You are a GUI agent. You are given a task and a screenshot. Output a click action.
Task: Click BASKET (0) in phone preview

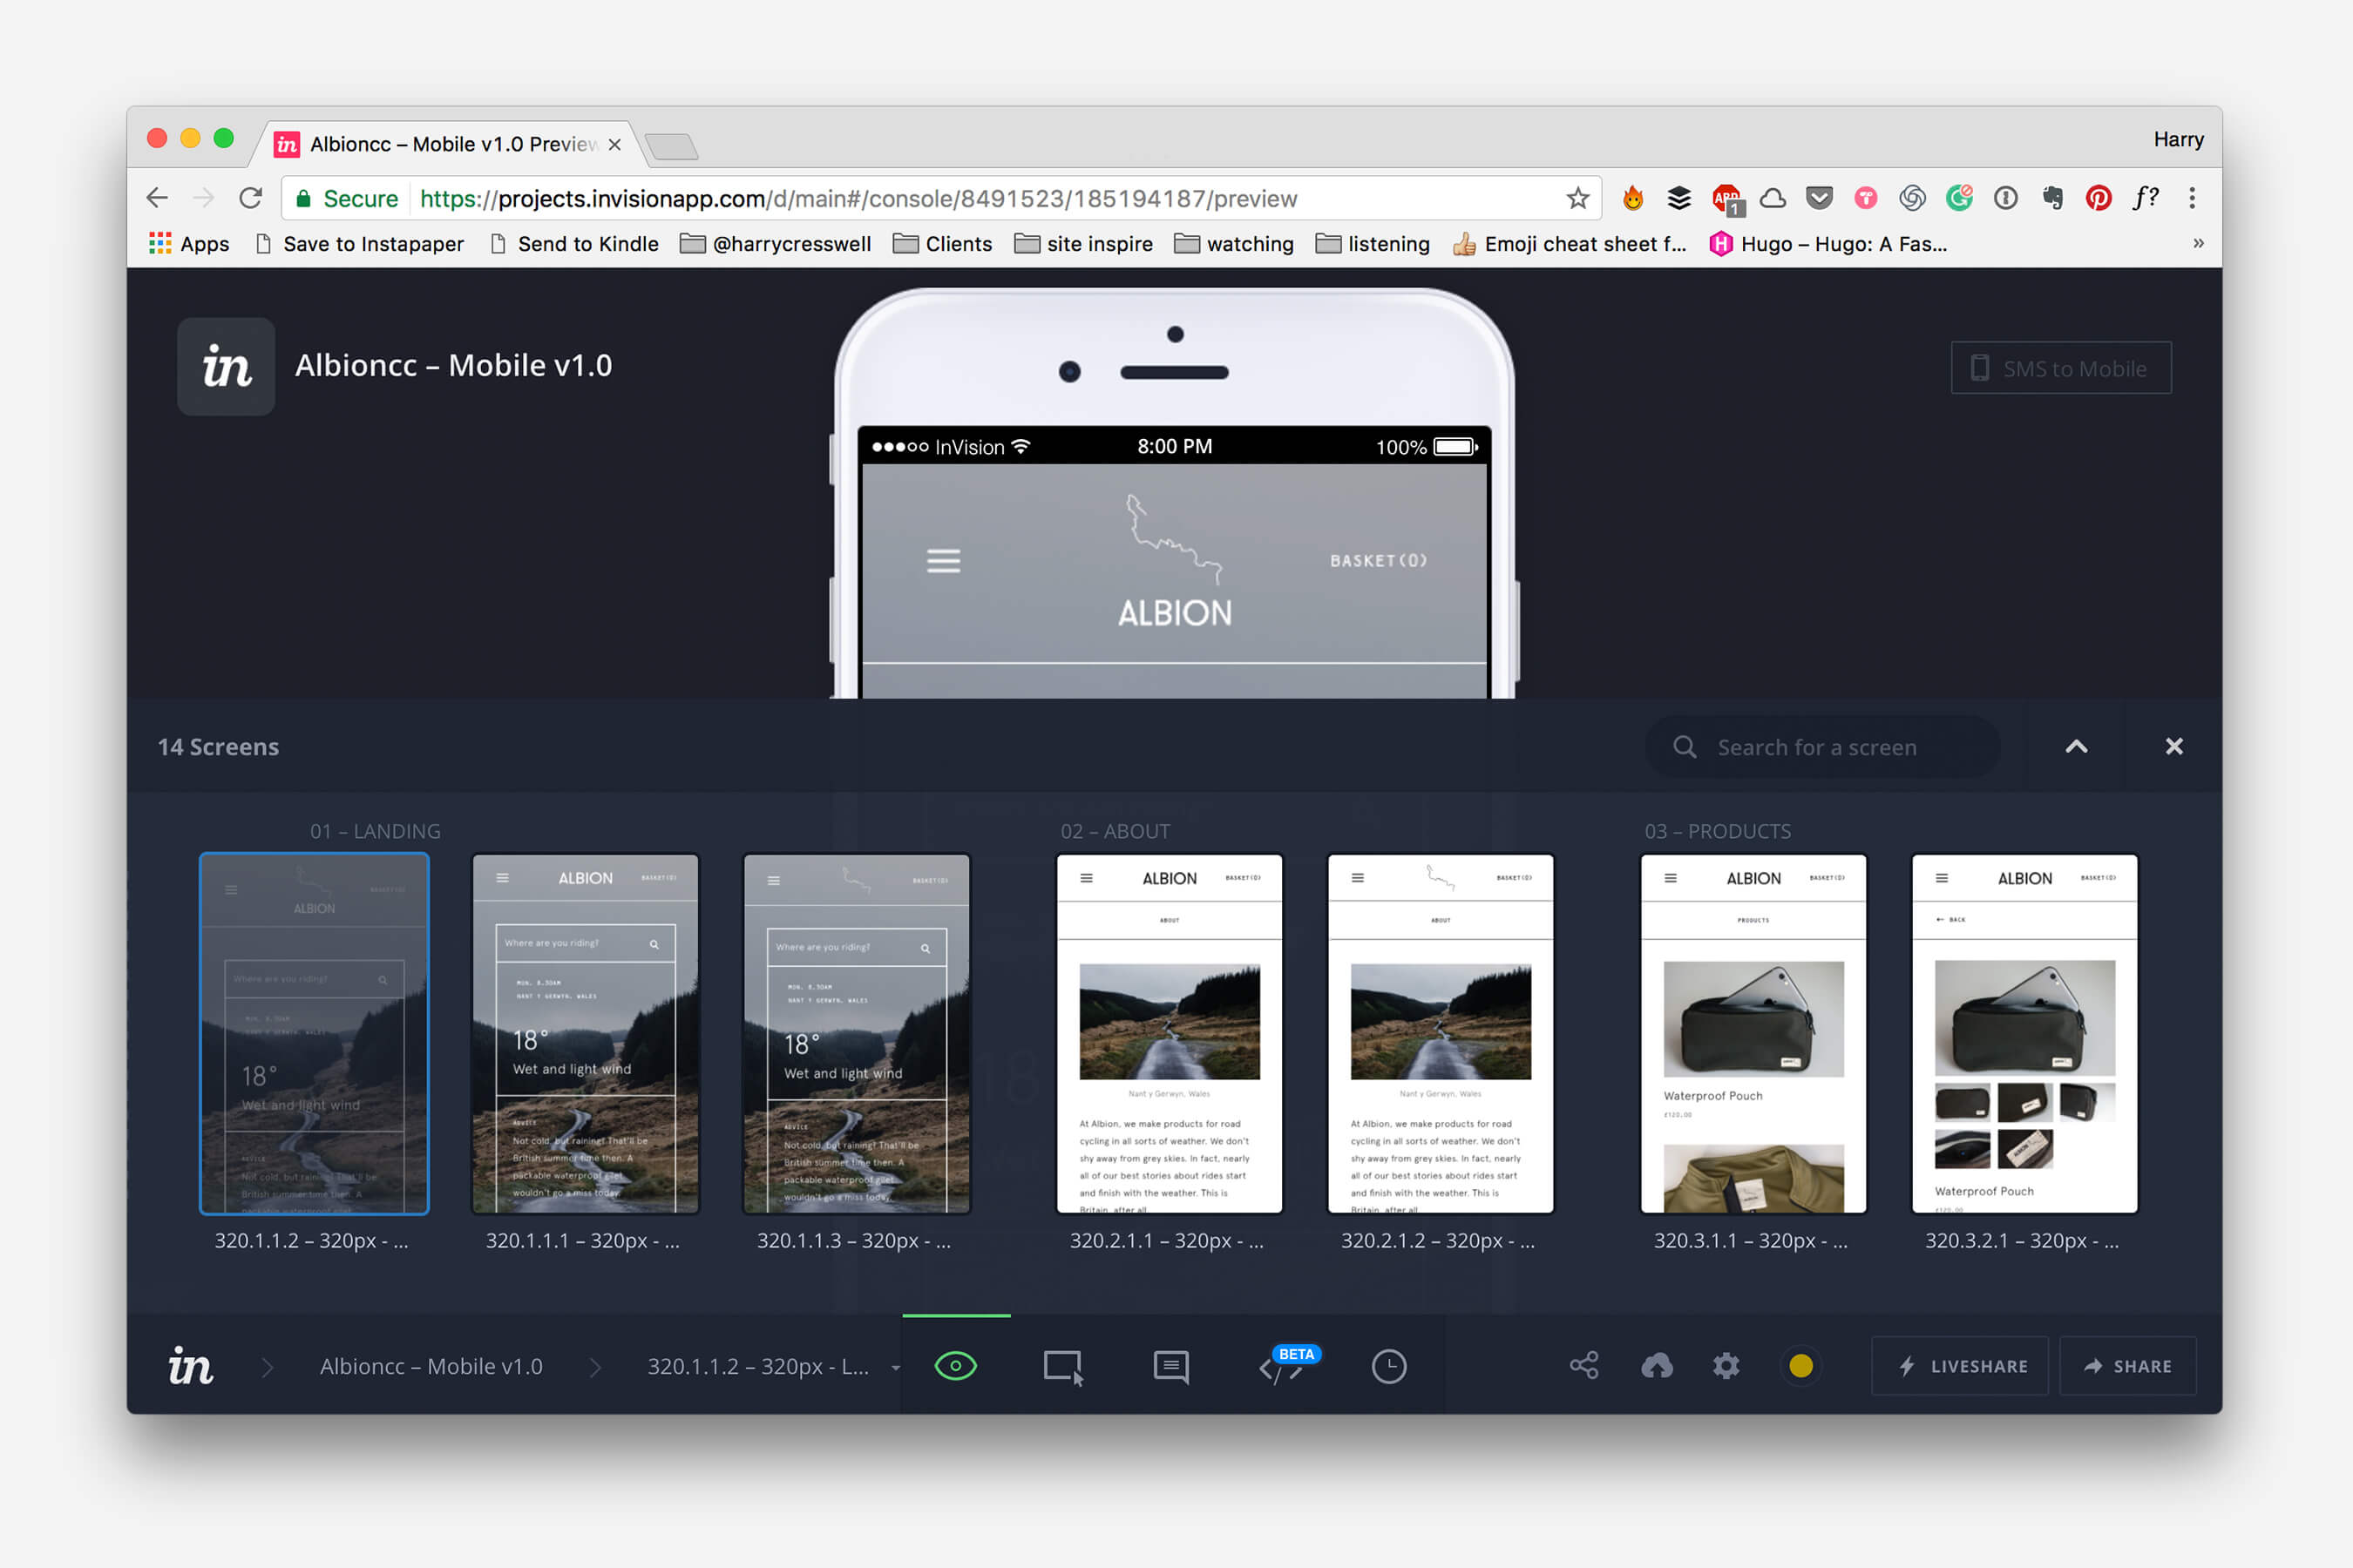tap(1379, 560)
